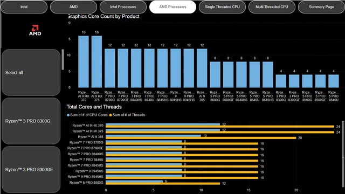The image size is (345, 194).
Task: Select the Ryzen 3 PRO 8300GE graphics bar
Action: (x=294, y=81)
